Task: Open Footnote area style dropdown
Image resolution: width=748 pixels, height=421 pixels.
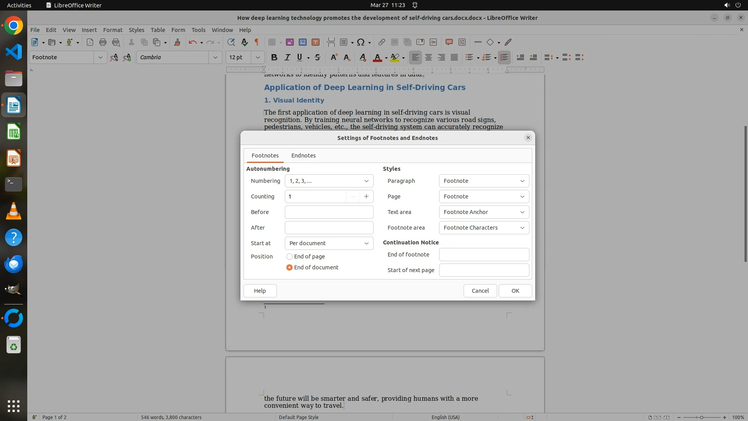Action: tap(483, 228)
